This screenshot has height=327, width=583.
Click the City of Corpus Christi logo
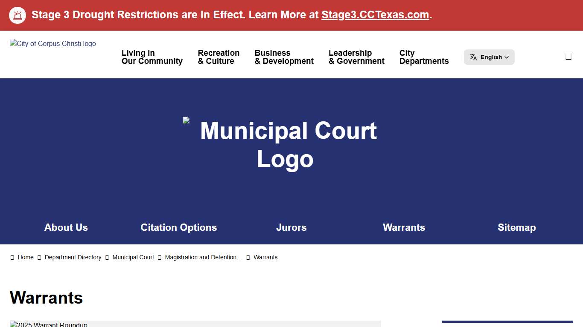(52, 43)
